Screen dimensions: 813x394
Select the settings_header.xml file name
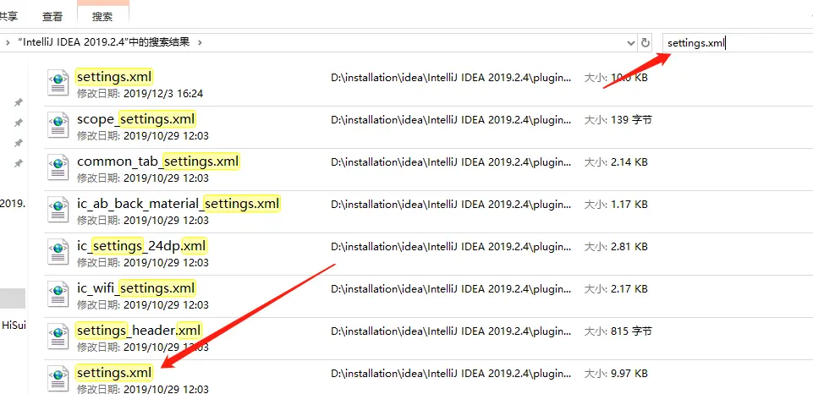coord(139,331)
